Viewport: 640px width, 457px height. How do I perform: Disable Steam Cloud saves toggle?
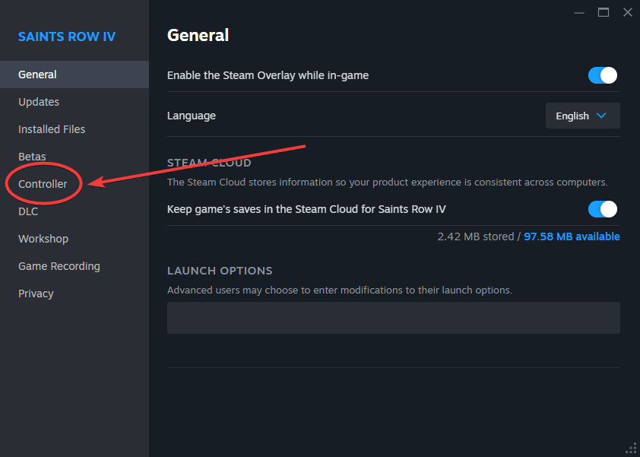point(603,209)
